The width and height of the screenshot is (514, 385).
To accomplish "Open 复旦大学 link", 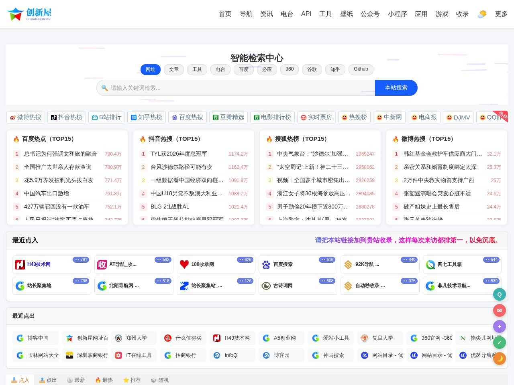I will pyautogui.click(x=380, y=338).
